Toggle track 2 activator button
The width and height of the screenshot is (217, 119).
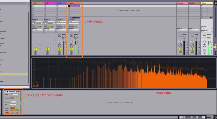click(x=48, y=49)
